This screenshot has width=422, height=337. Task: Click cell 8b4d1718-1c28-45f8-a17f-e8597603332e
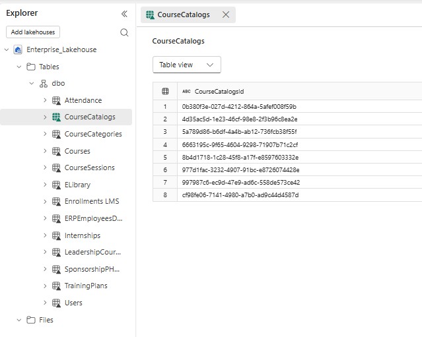click(x=240, y=157)
